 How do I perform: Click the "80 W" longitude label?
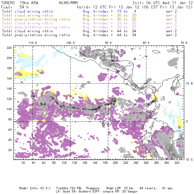coord(146,43)
